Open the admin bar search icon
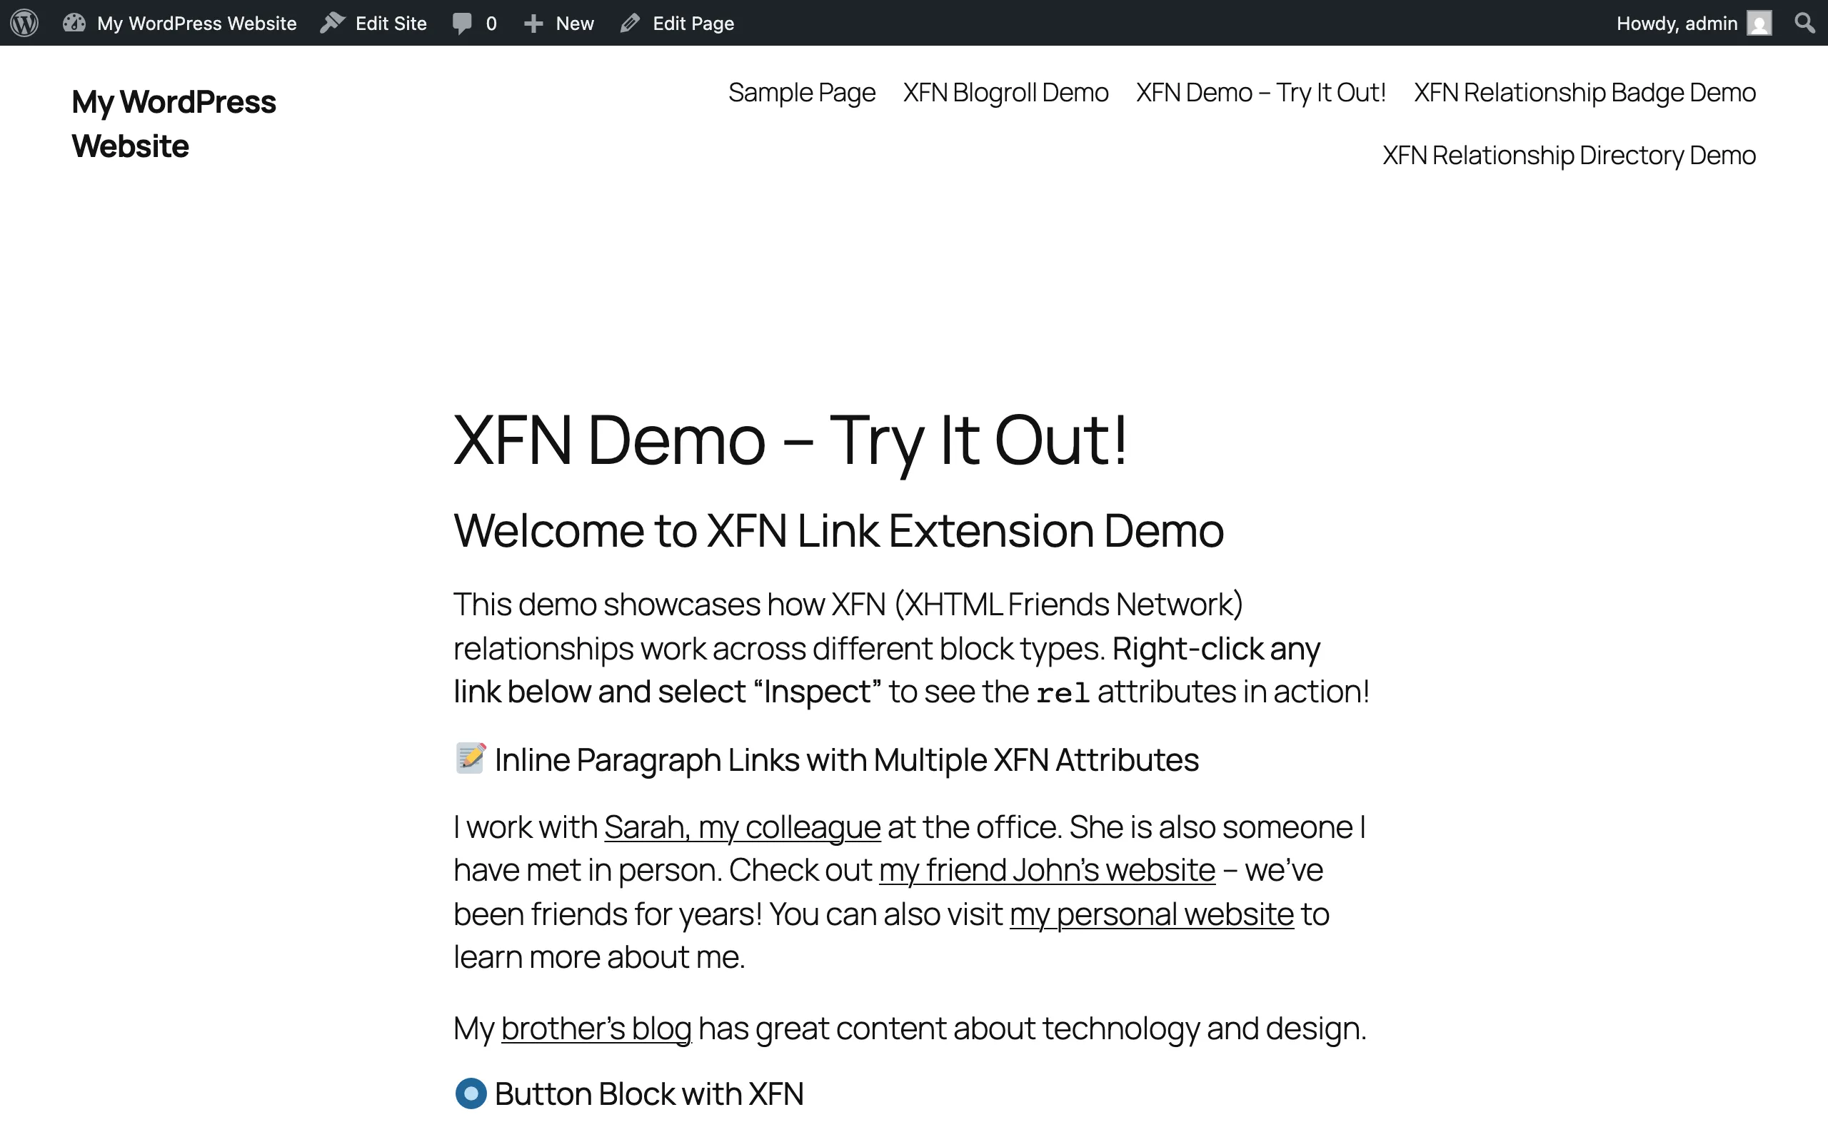1828x1142 pixels. click(x=1804, y=23)
